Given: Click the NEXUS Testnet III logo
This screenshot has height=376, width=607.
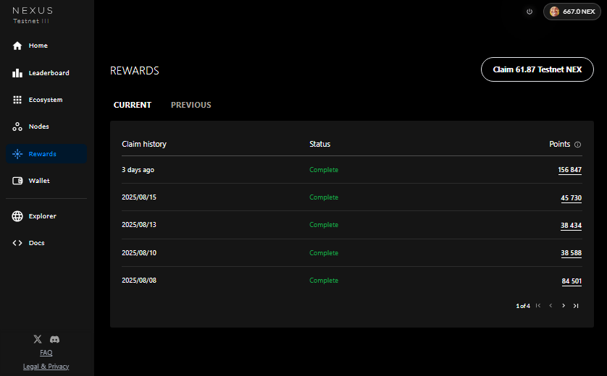Looking at the screenshot, I should tap(33, 15).
